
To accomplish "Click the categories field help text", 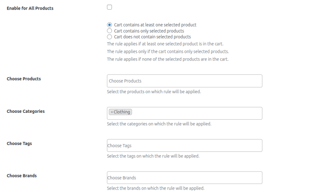I will [159, 124].
